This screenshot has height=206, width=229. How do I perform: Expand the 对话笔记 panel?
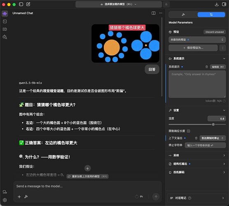coord(197,198)
